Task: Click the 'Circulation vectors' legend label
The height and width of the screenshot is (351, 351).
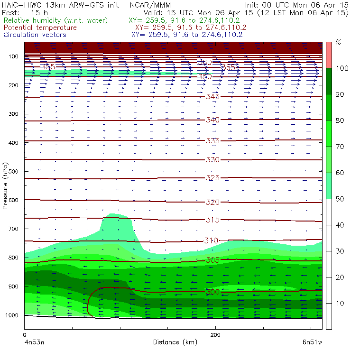Action: tap(35, 35)
